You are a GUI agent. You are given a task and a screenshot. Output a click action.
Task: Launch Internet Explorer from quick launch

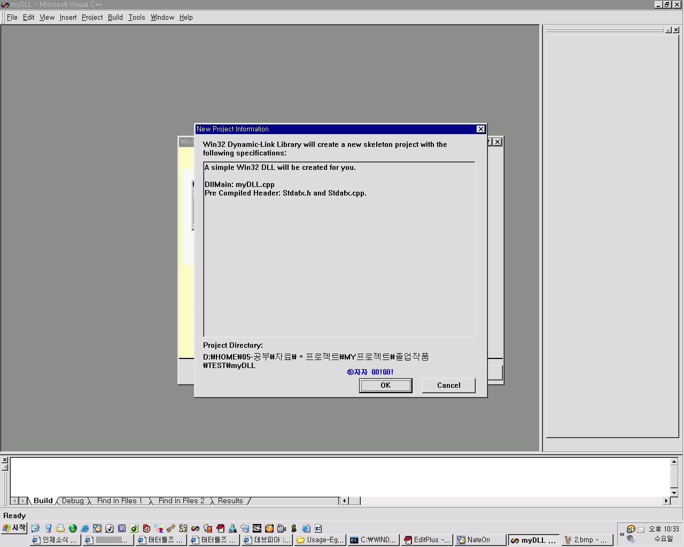pyautogui.click(x=85, y=528)
